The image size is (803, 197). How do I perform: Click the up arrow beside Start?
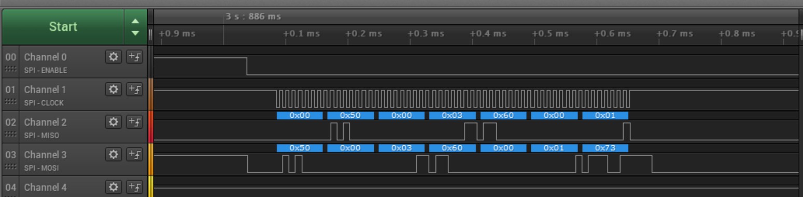(135, 21)
